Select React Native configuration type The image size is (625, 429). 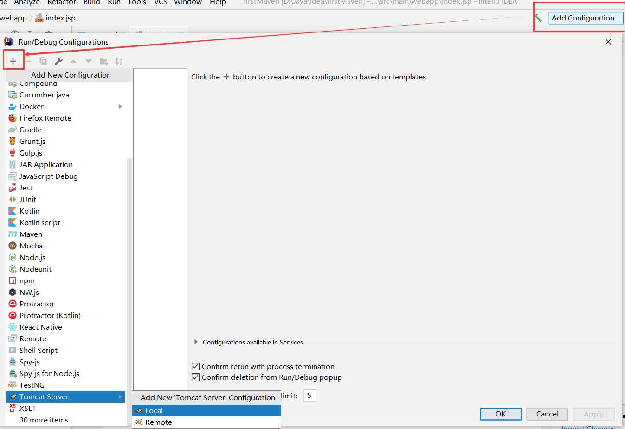pyautogui.click(x=65, y=327)
